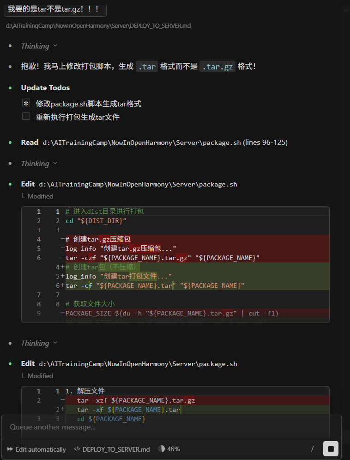
Task: Click the green bullet beside Update Todos
Action: [10, 88]
